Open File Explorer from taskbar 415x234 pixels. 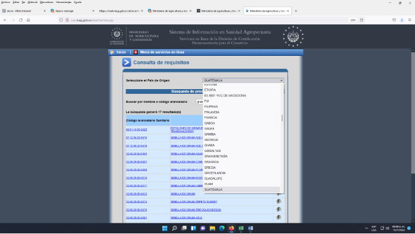pyautogui.click(x=212, y=228)
